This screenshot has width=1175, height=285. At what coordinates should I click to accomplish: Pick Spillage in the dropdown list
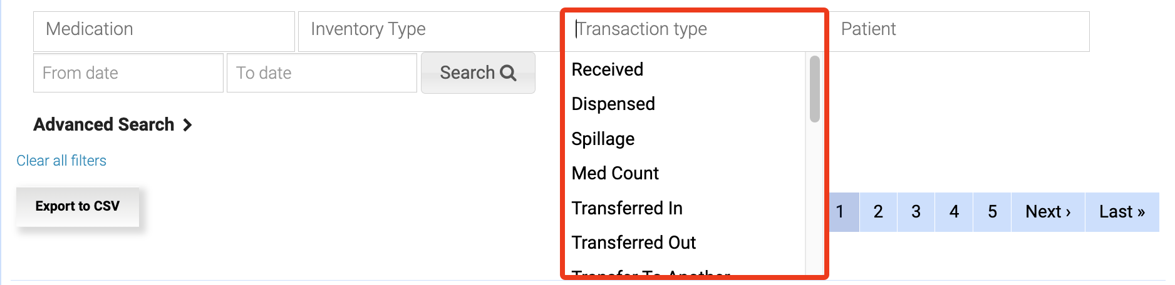point(603,139)
